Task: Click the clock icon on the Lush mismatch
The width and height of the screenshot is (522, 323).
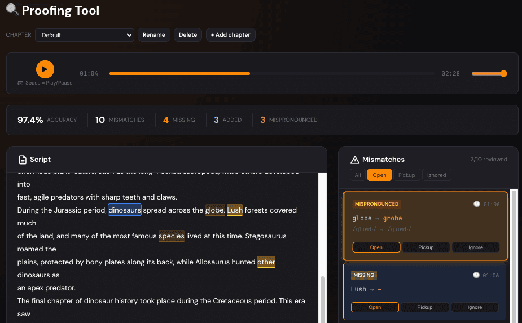Action: pyautogui.click(x=477, y=275)
